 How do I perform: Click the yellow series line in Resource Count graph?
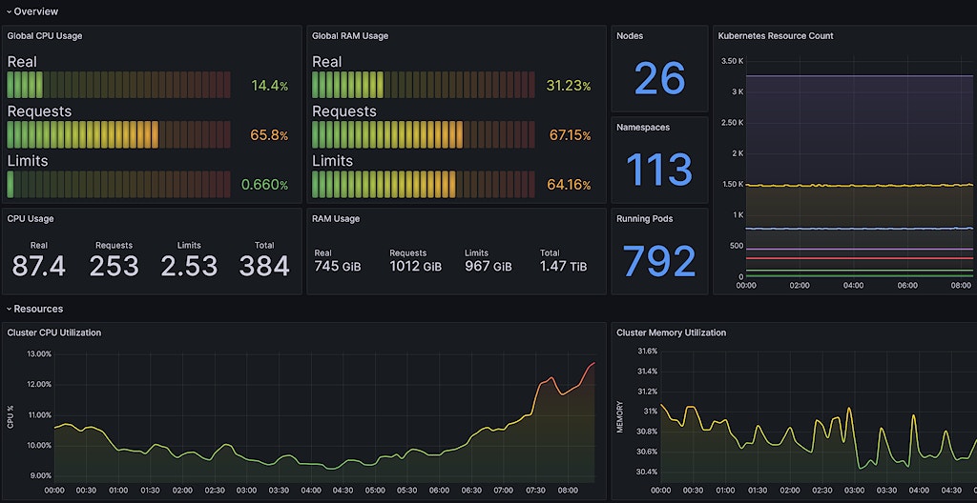859,185
